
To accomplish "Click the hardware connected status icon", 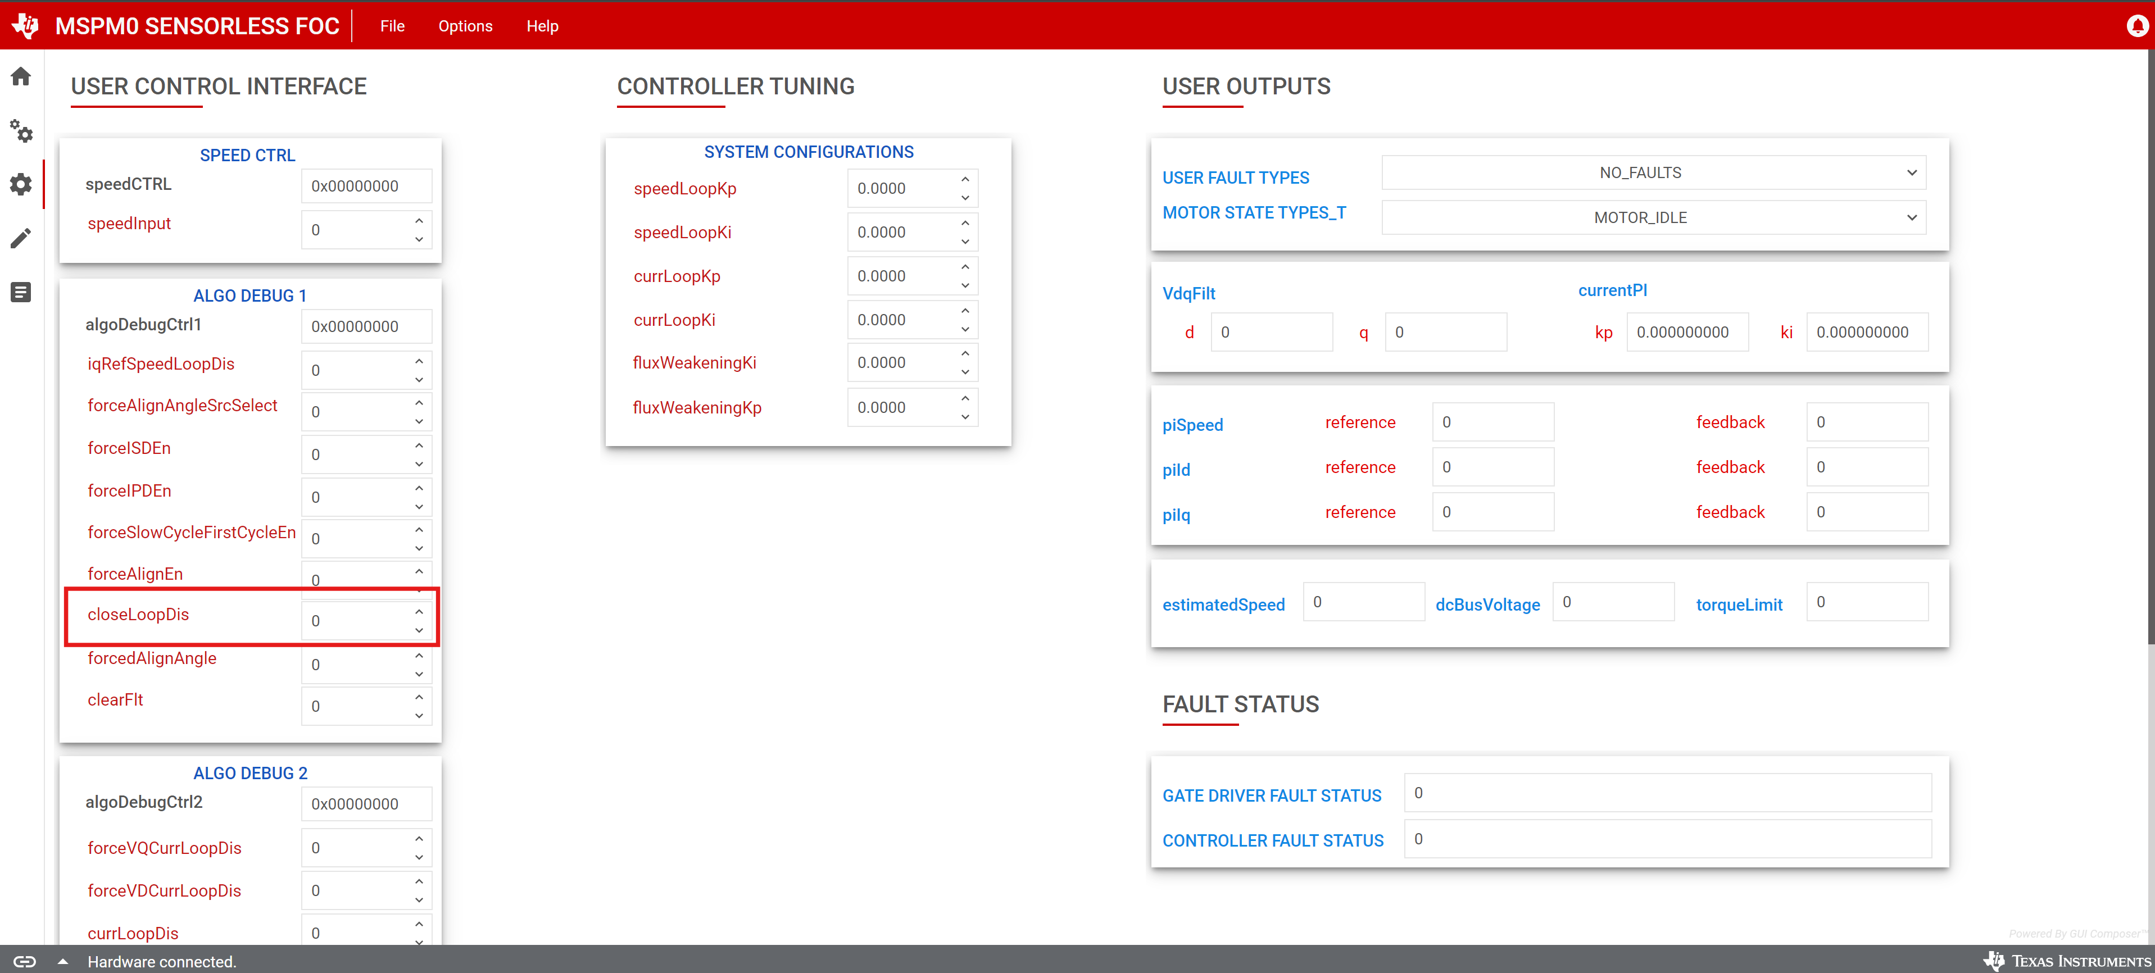I will point(24,961).
